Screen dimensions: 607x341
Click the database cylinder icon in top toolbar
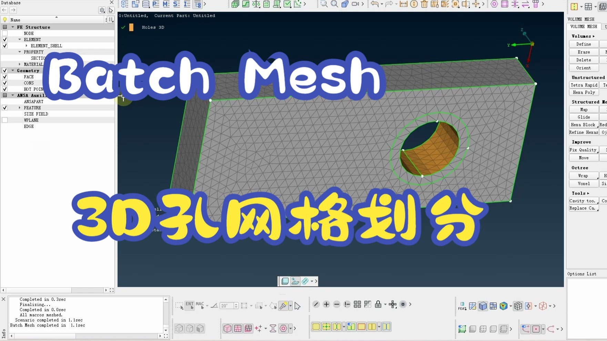[x=145, y=4]
